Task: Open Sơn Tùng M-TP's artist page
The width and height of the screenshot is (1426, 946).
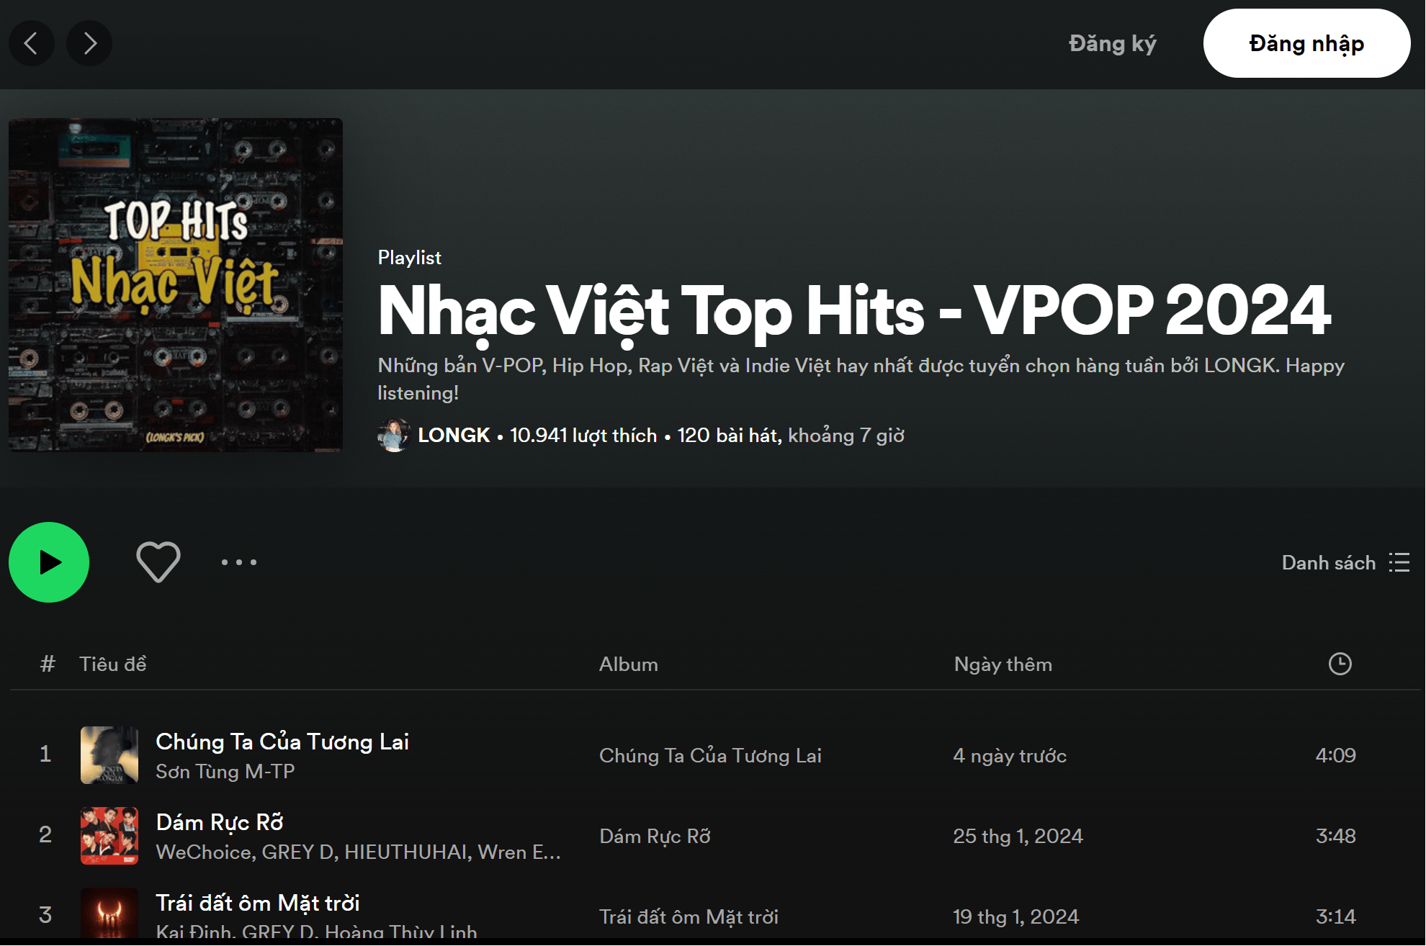Action: click(225, 771)
